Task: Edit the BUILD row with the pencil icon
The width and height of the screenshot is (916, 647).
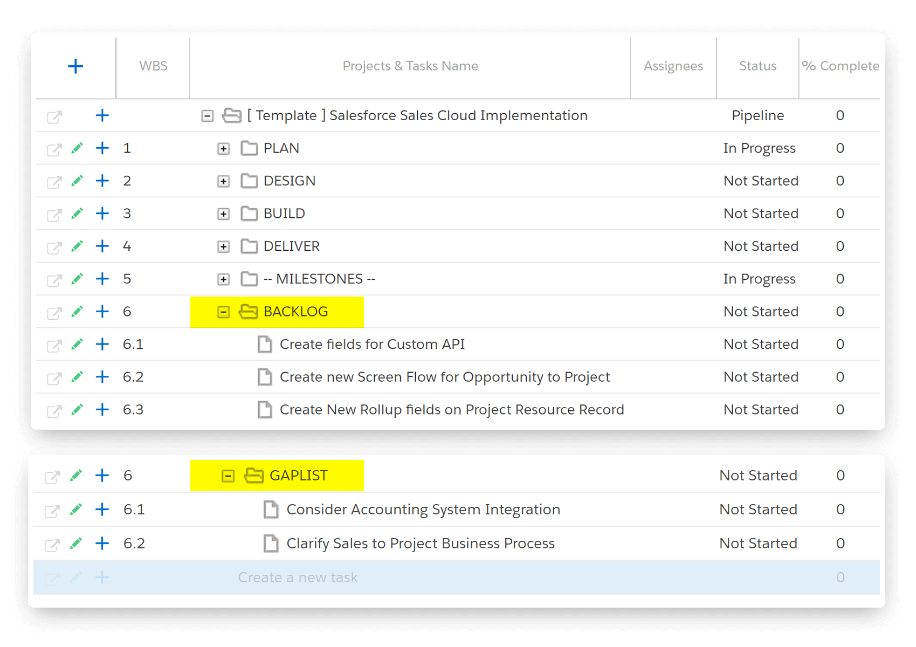Action: (x=77, y=214)
